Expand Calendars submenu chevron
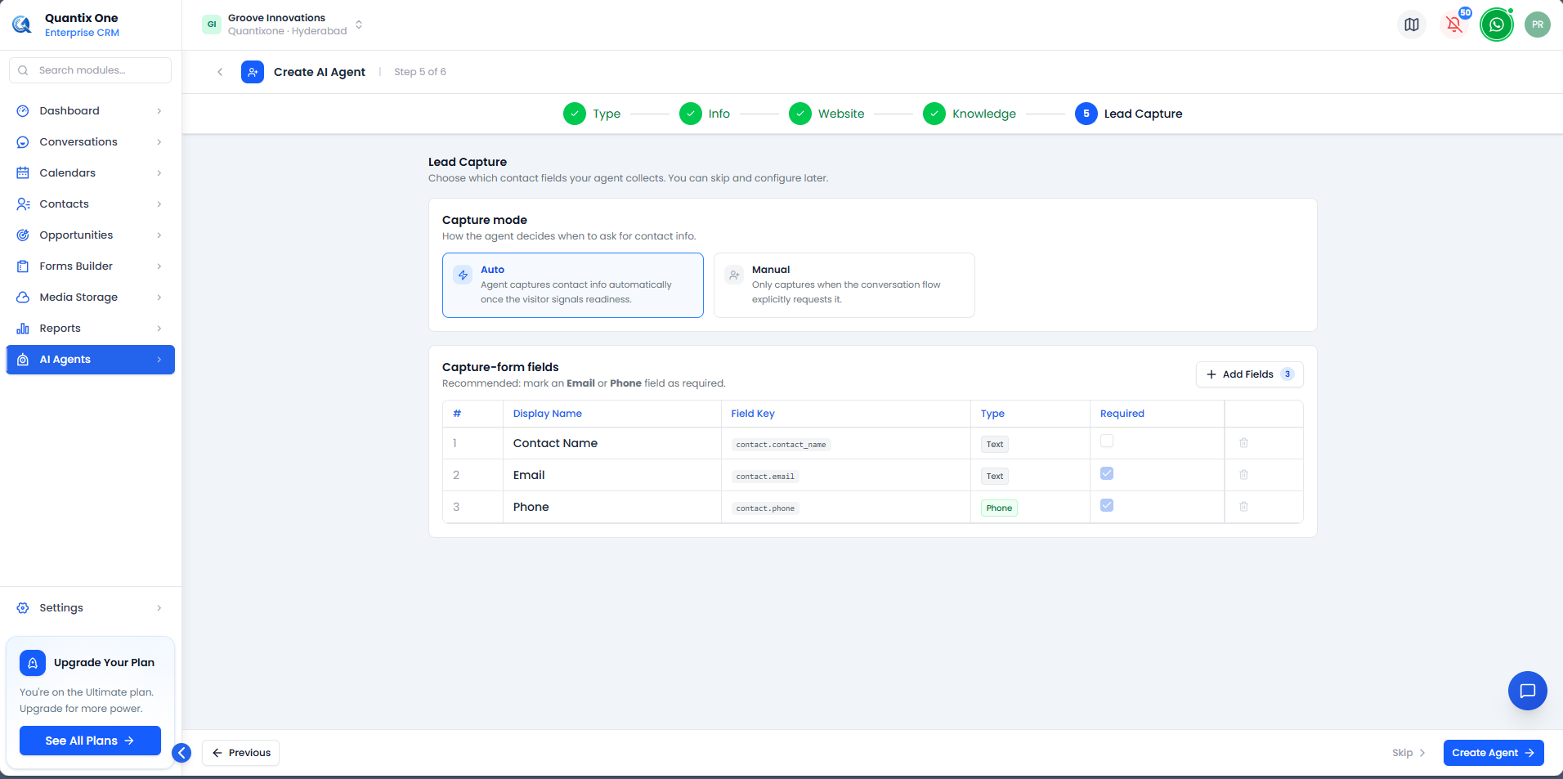Image resolution: width=1563 pixels, height=779 pixels. point(159,173)
